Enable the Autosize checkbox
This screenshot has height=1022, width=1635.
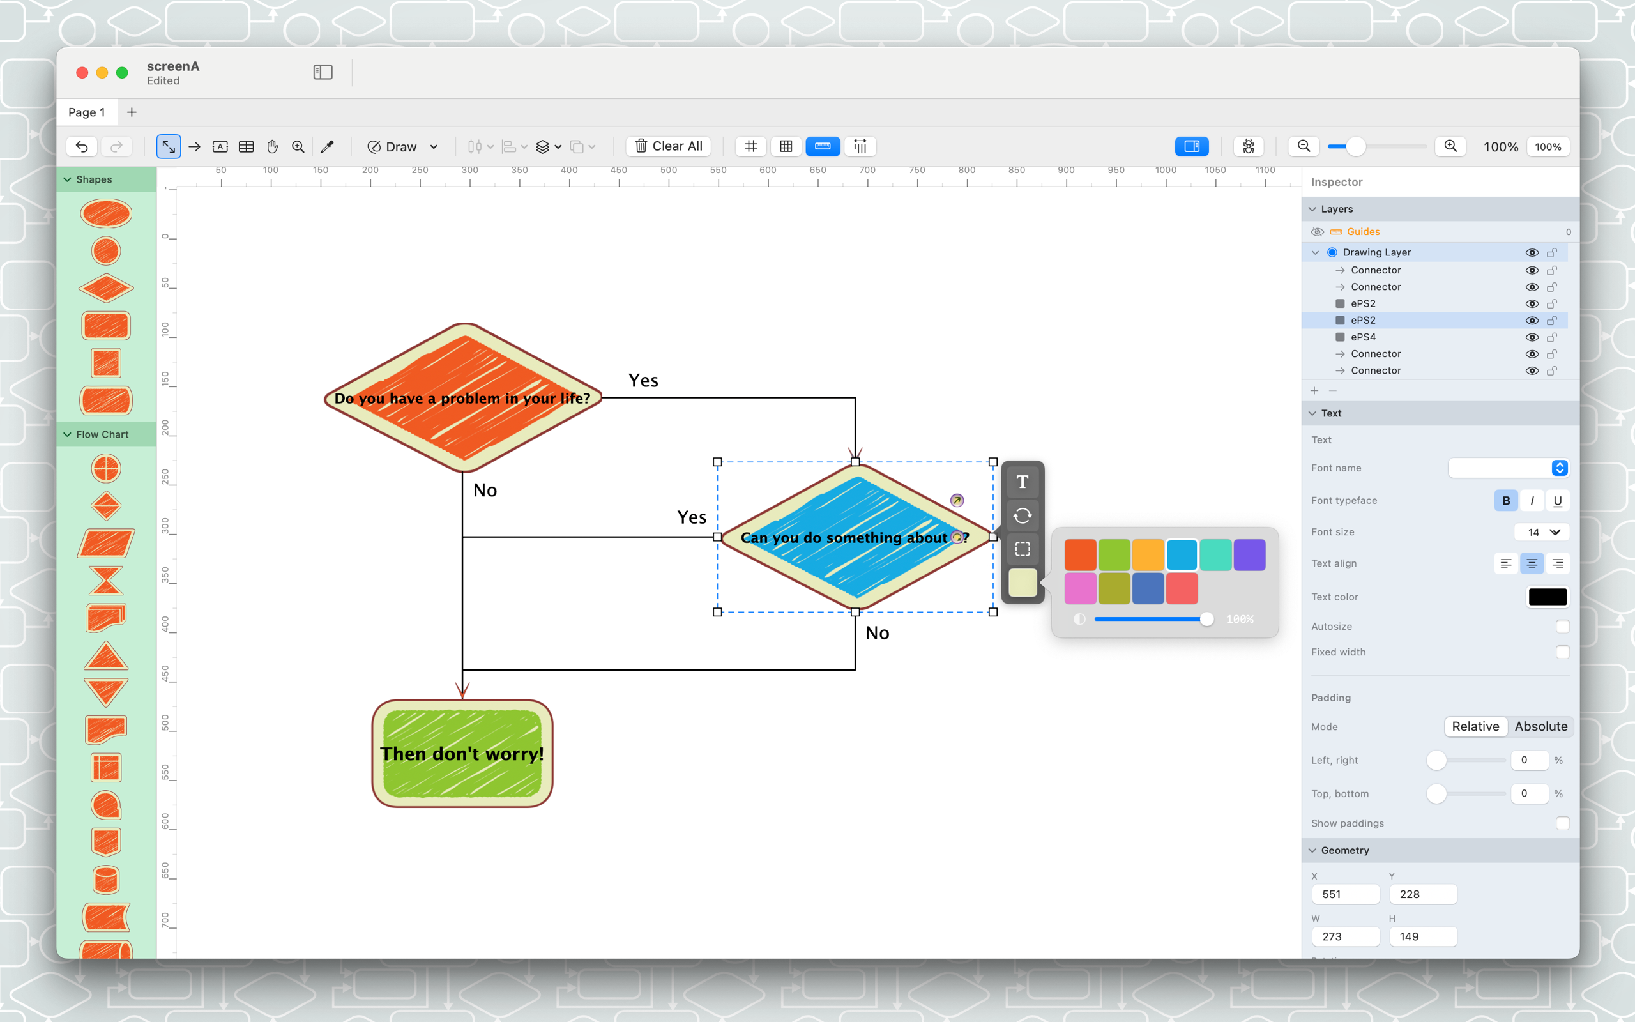point(1563,627)
